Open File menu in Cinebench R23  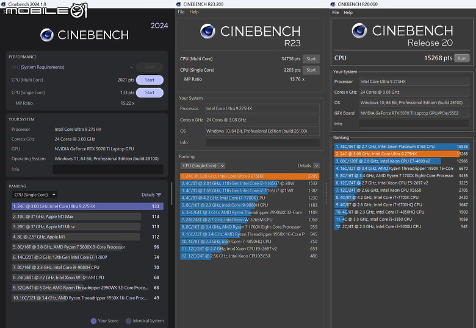point(181,12)
